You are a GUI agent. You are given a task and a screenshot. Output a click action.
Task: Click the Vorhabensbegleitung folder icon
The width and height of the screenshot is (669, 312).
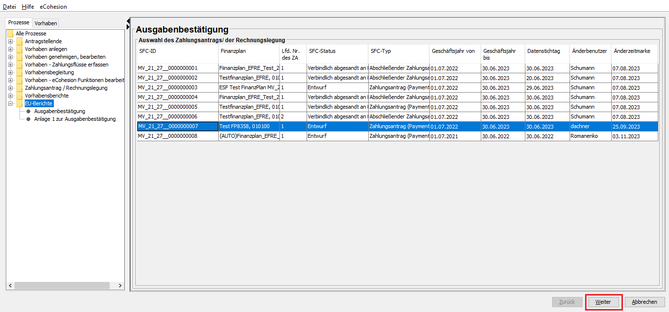coord(19,72)
